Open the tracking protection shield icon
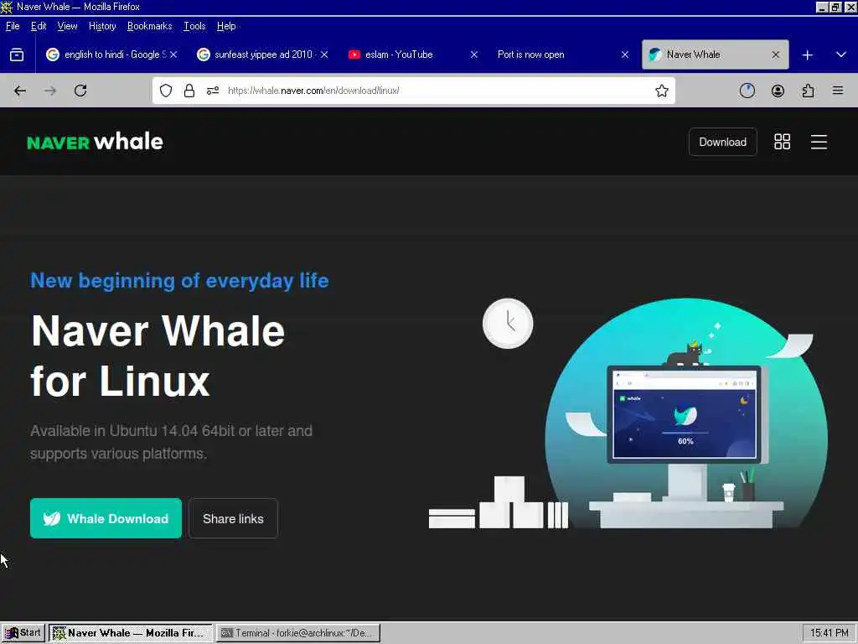This screenshot has height=644, width=858. pyautogui.click(x=166, y=91)
